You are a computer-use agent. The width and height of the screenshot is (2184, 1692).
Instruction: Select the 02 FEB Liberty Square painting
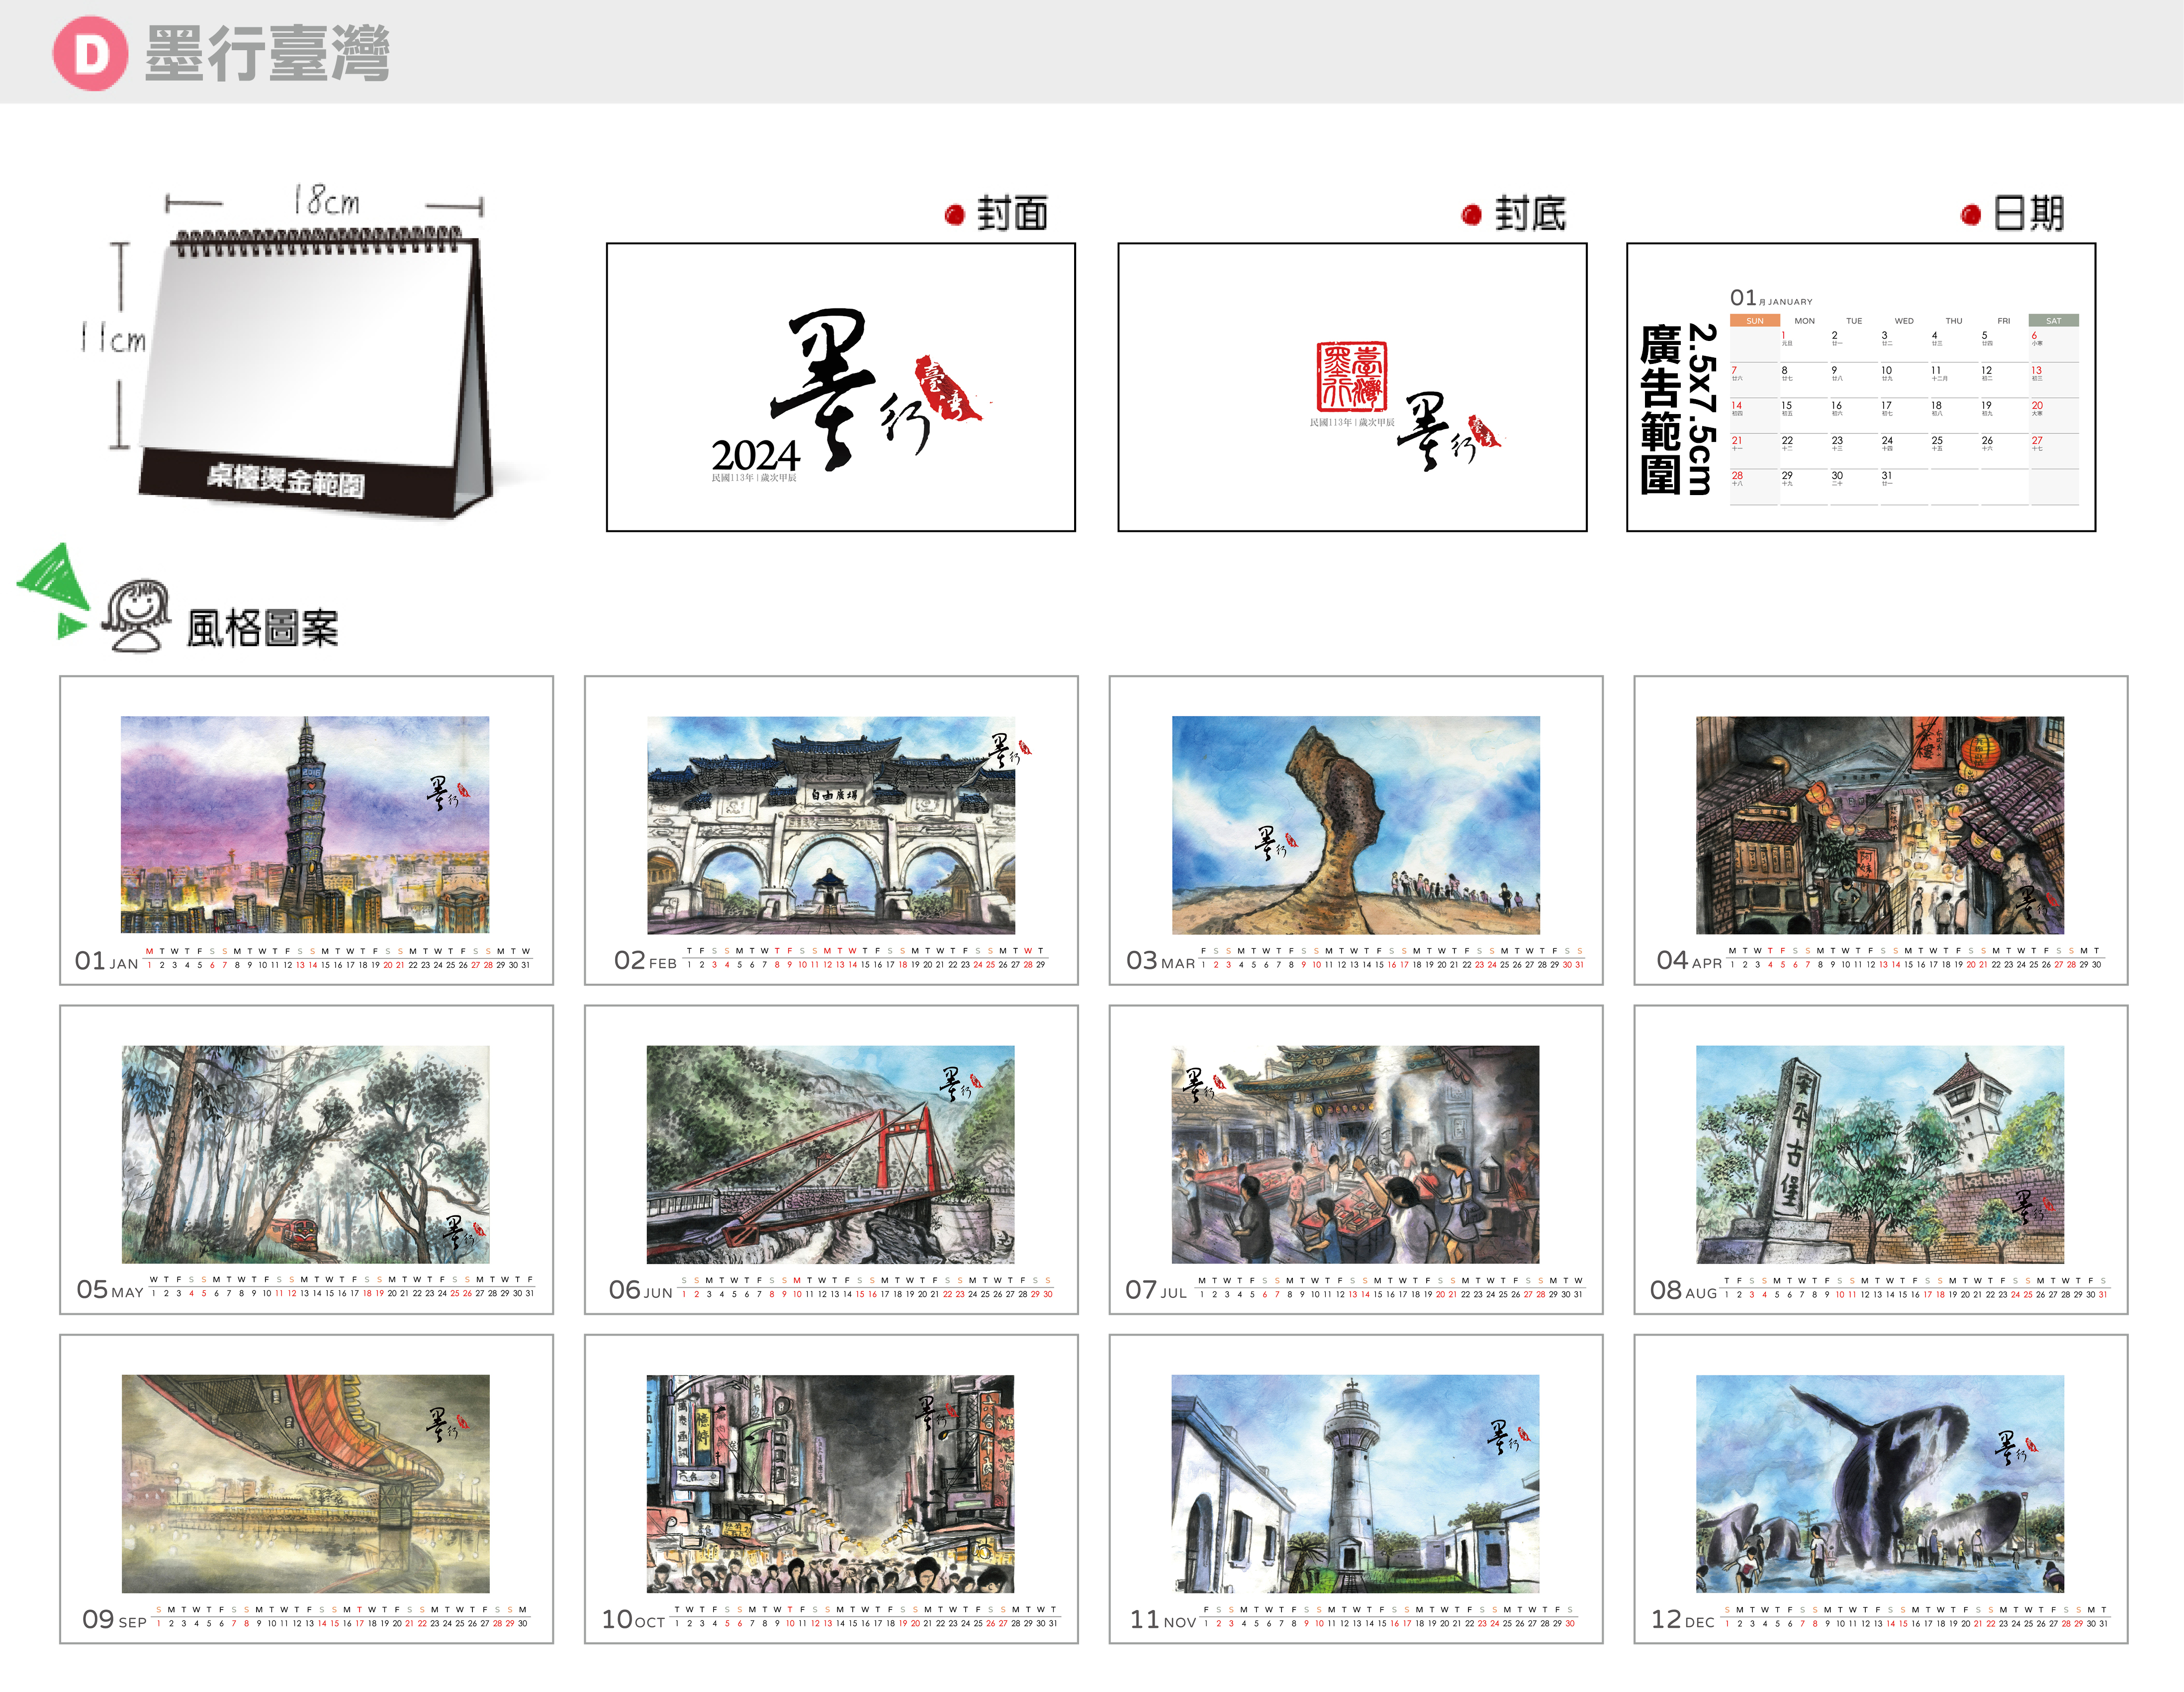[830, 825]
